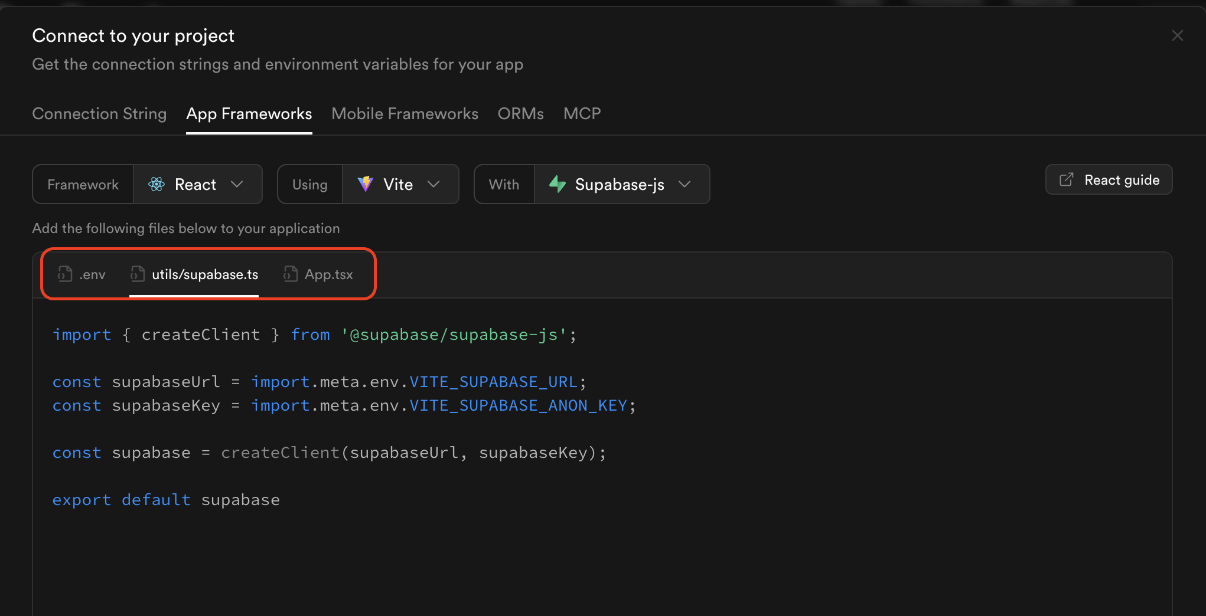This screenshot has height=616, width=1206.
Task: Show the .env file contents
Action: [92, 274]
